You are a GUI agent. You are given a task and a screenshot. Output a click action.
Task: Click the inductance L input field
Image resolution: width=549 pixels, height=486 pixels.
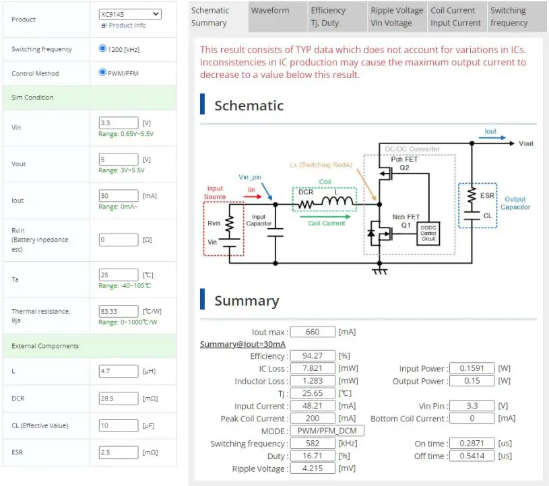tap(118, 371)
